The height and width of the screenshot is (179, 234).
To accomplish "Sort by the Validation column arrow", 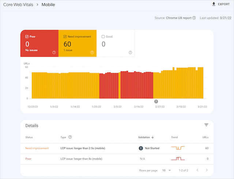I will pos(152,137).
